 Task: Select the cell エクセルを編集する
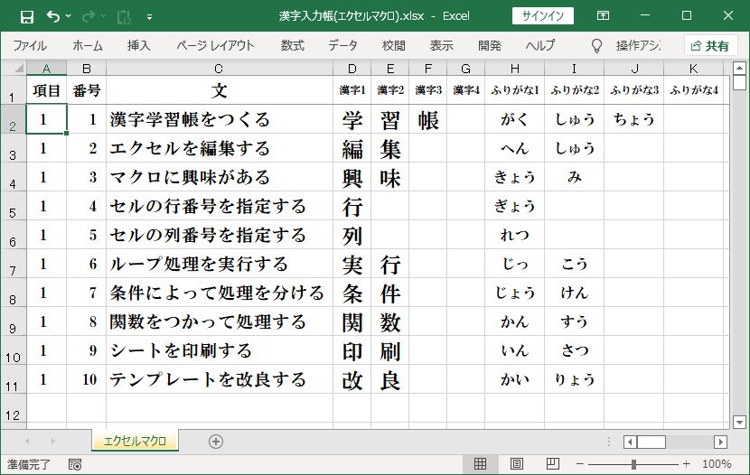(219, 148)
